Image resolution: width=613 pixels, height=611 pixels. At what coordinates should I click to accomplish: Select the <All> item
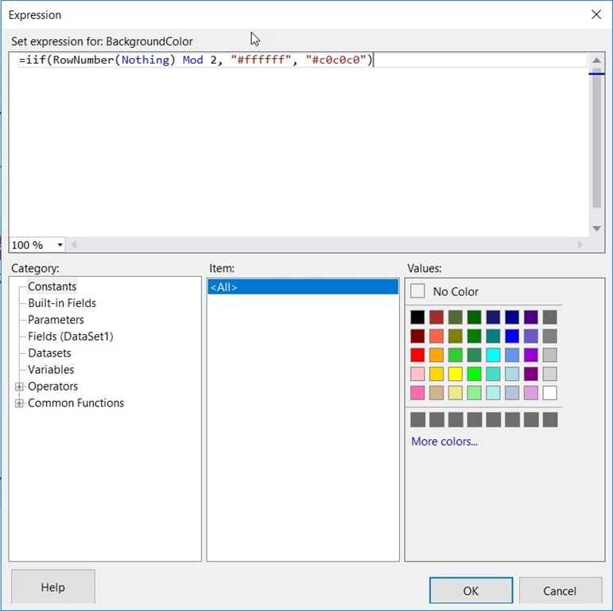coord(303,287)
